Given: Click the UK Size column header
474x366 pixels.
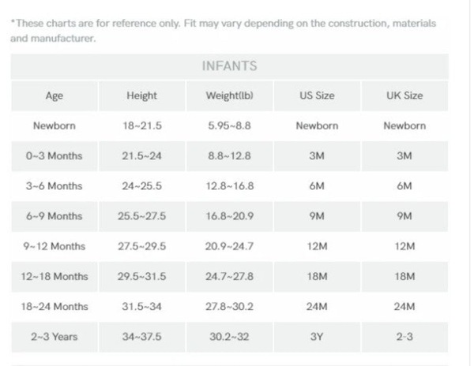Looking at the screenshot, I should tap(404, 95).
